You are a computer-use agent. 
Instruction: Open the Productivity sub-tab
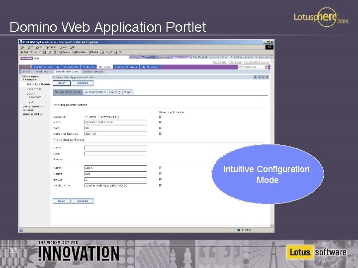click(43, 71)
